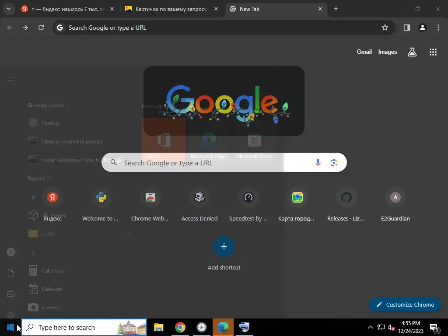448x336 pixels.
Task: Close the Картинок по вашему запросу tab
Action: 216,9
